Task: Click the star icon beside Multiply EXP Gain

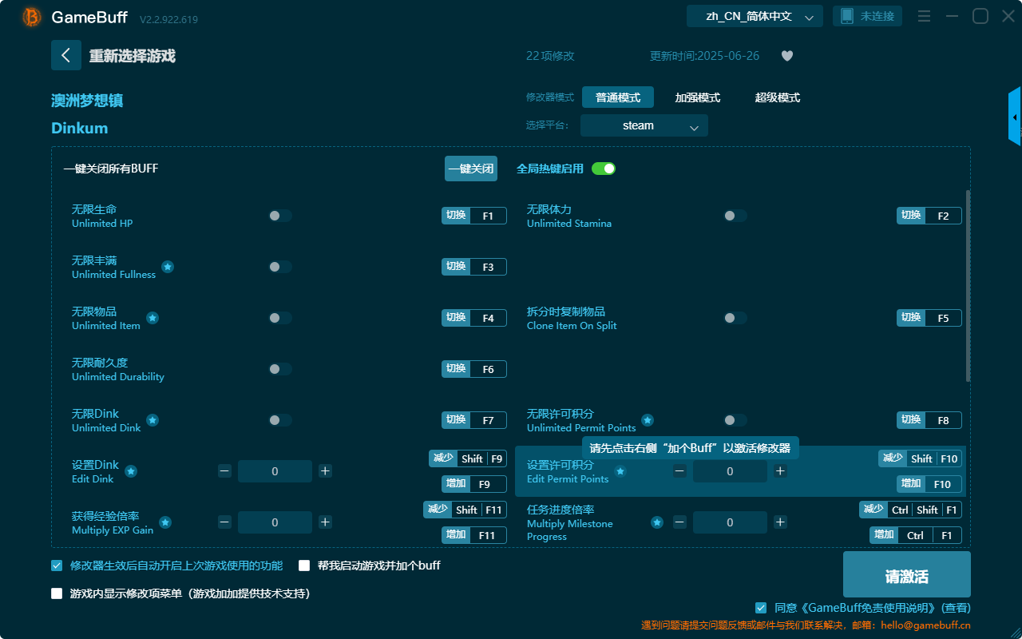Action: [165, 522]
